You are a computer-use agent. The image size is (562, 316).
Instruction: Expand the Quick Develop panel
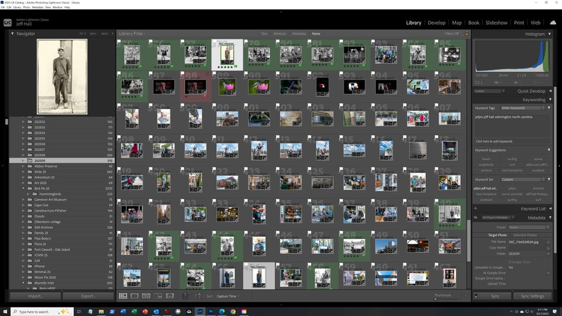550,91
